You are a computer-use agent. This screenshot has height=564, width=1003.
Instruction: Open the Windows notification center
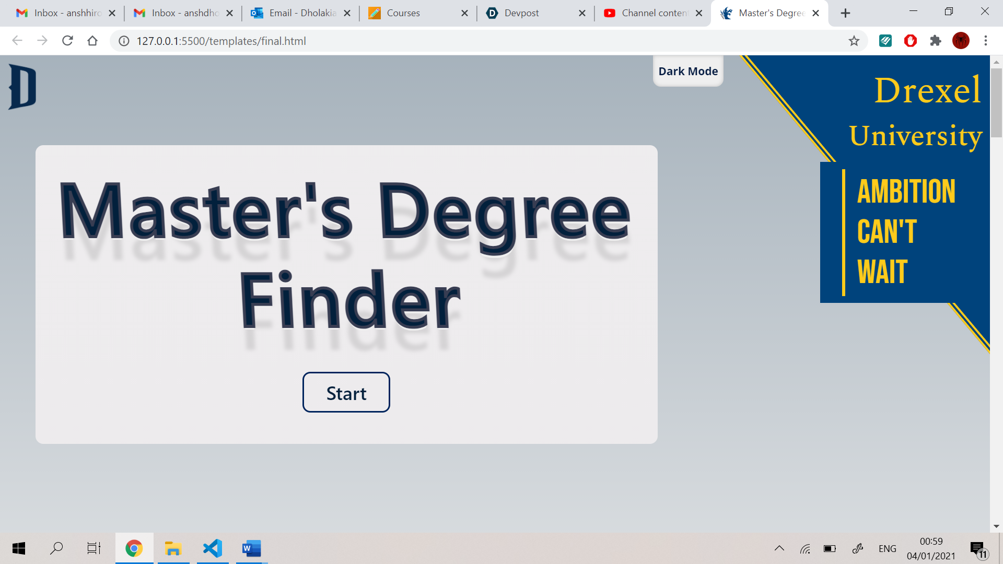(x=978, y=549)
